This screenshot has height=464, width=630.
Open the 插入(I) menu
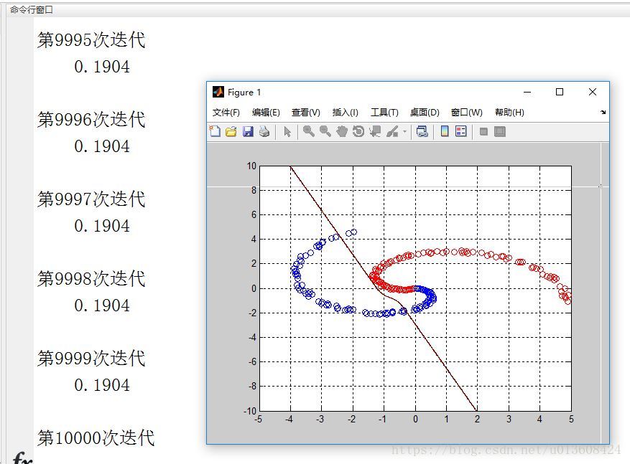click(346, 112)
